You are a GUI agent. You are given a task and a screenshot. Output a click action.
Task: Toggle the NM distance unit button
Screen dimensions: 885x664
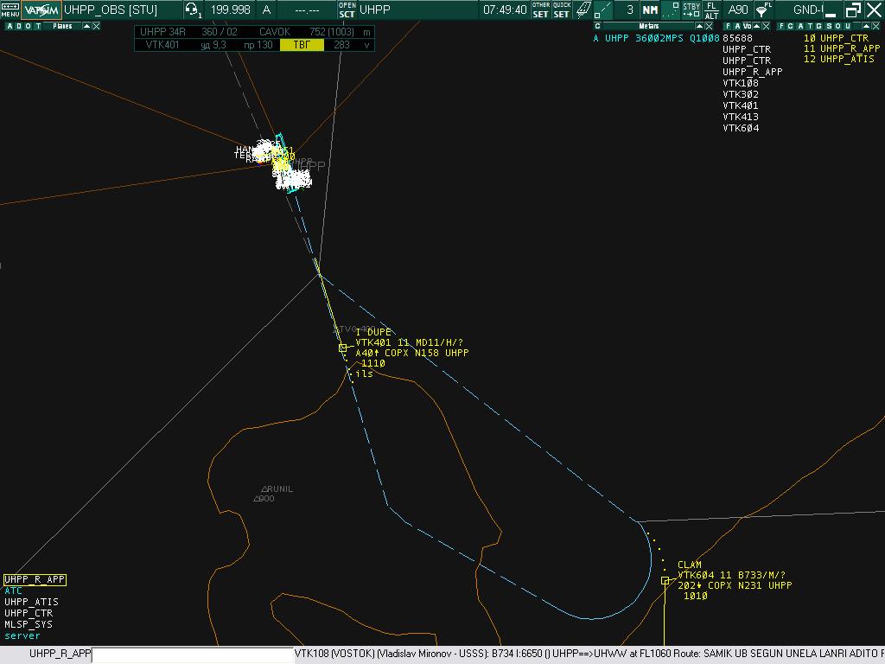(x=650, y=10)
